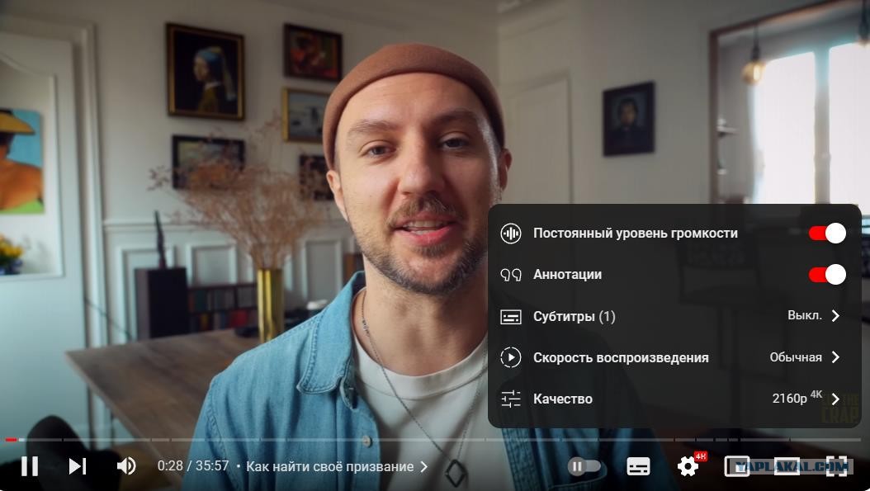Seek along the video progress bar
Viewport: 870px width, 491px height.
point(435,440)
